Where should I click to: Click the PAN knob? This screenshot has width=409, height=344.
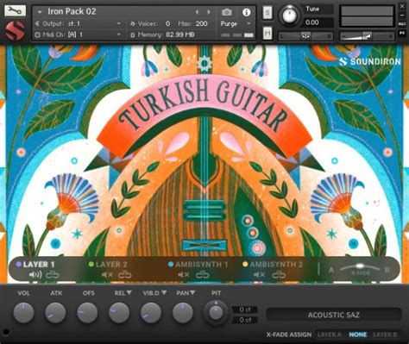[182, 312]
